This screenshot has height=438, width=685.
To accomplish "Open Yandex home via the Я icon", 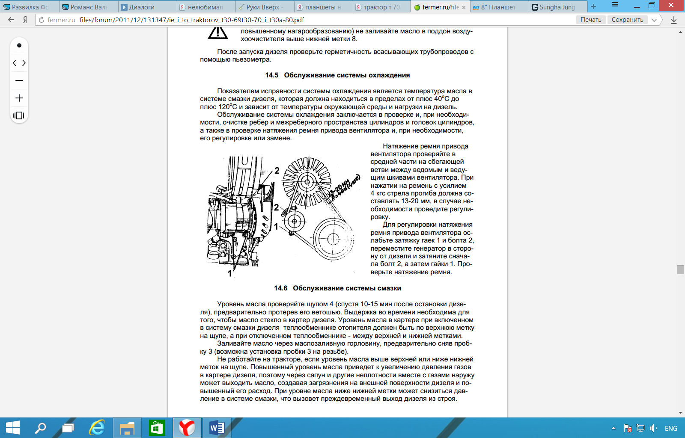I will click(x=25, y=20).
